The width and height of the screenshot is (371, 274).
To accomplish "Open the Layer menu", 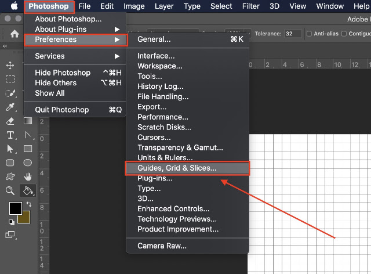I will coord(164,6).
